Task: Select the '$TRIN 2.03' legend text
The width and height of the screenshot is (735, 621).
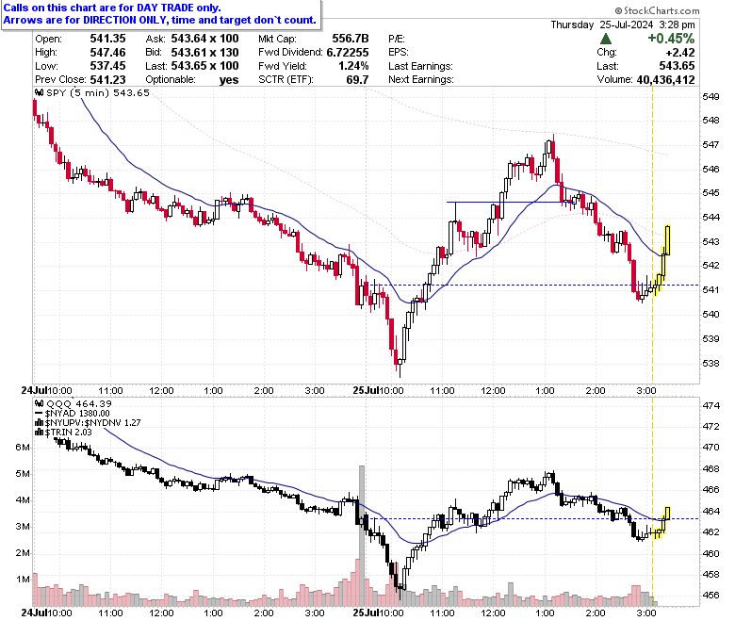Action: click(69, 433)
